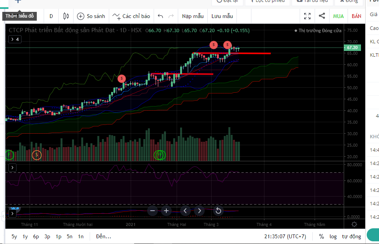Toggle log scale mode
Viewport: 379px width, 244px height.
pos(333,236)
